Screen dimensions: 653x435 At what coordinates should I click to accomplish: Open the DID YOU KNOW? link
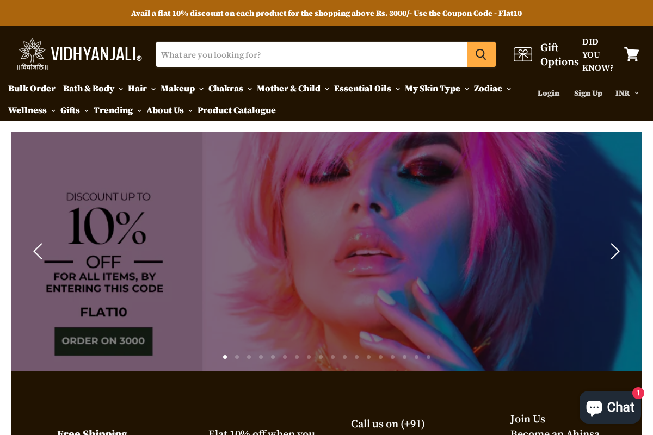pyautogui.click(x=597, y=54)
